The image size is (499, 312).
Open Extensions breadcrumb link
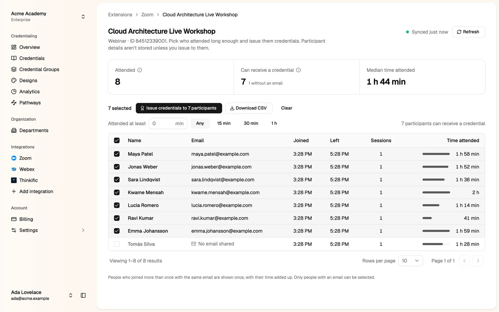pos(120,15)
